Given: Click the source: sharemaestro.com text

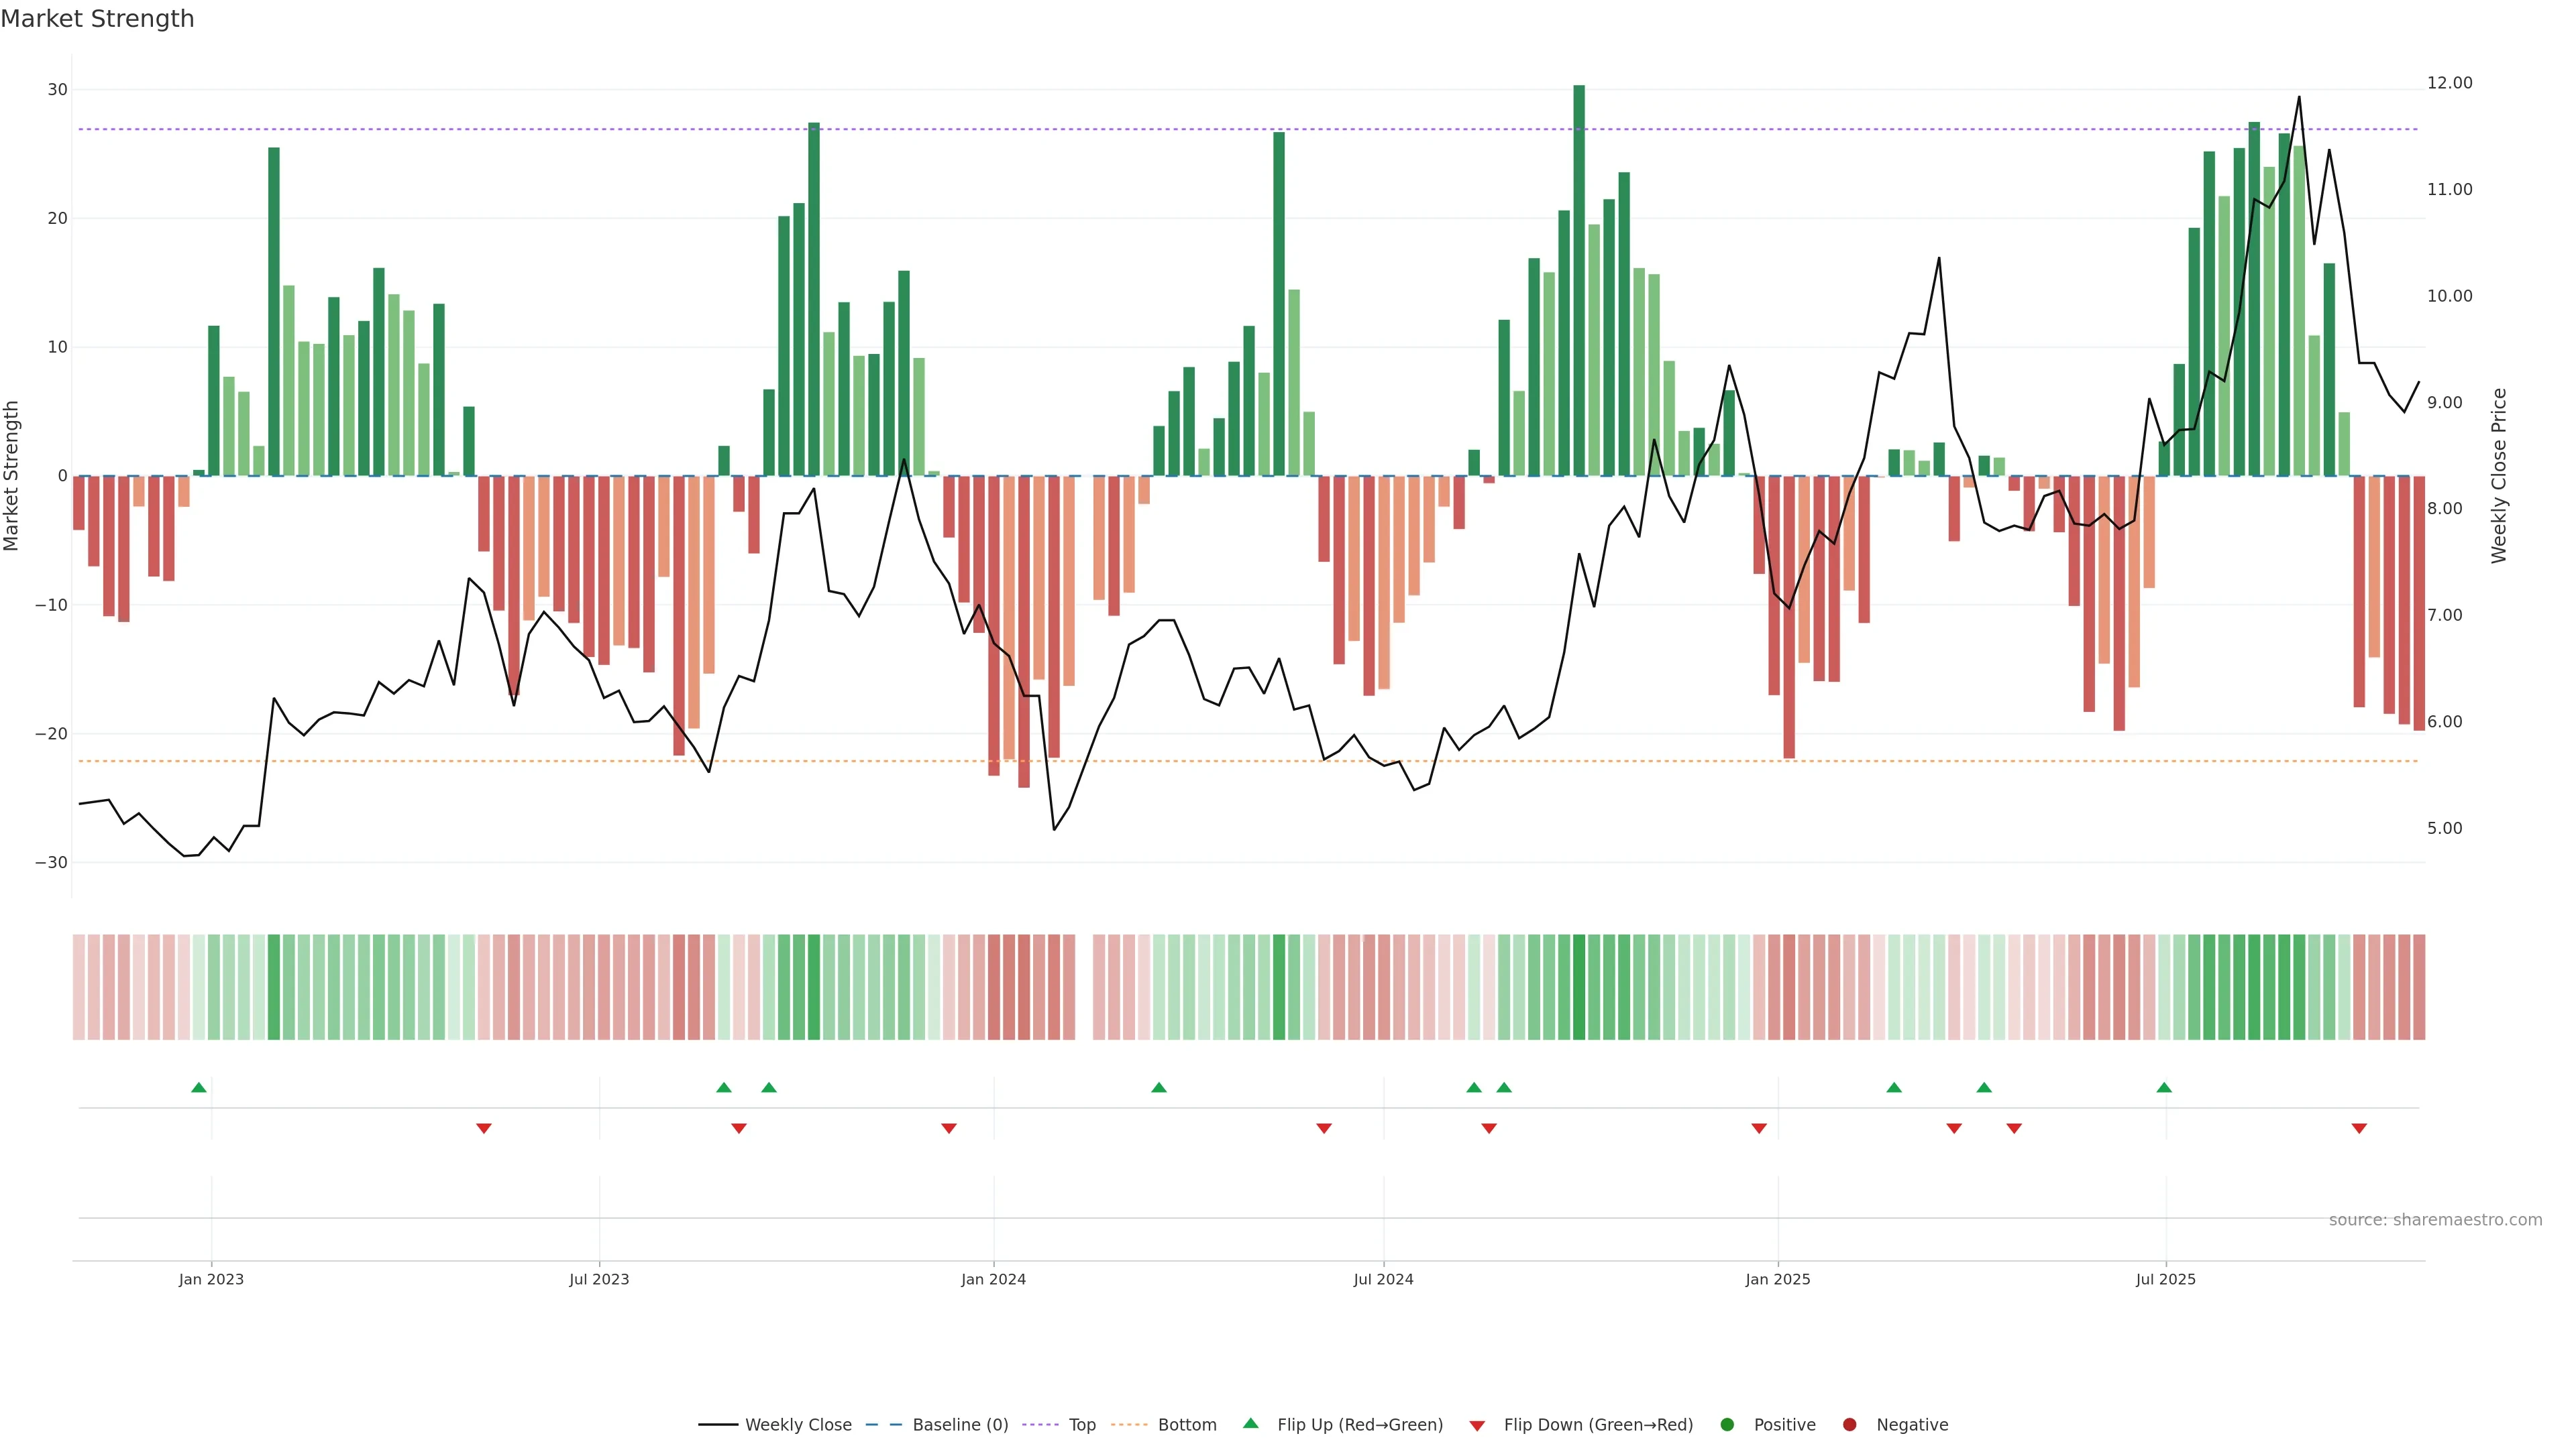Looking at the screenshot, I should (x=2435, y=1220).
